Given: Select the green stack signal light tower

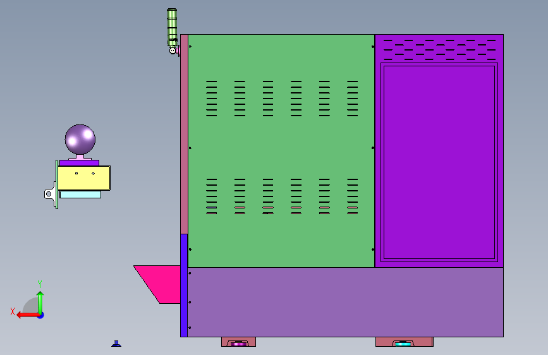Looking at the screenshot, I should (171, 27).
